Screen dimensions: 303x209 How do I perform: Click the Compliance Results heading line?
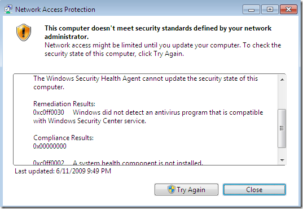tap(63, 138)
